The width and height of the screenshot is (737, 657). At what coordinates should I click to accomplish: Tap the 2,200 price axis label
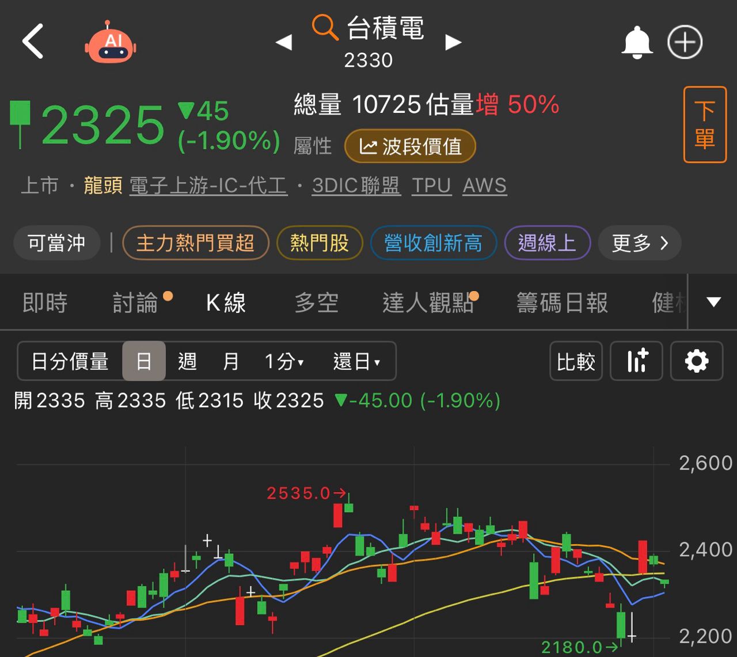pyautogui.click(x=705, y=636)
